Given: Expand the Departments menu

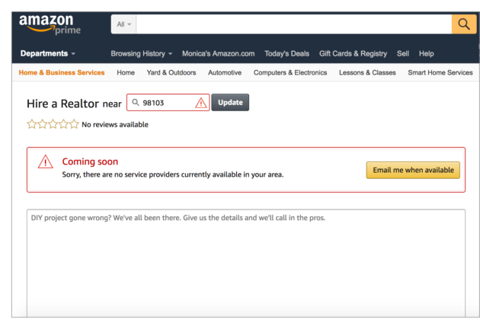Looking at the screenshot, I should pos(48,53).
